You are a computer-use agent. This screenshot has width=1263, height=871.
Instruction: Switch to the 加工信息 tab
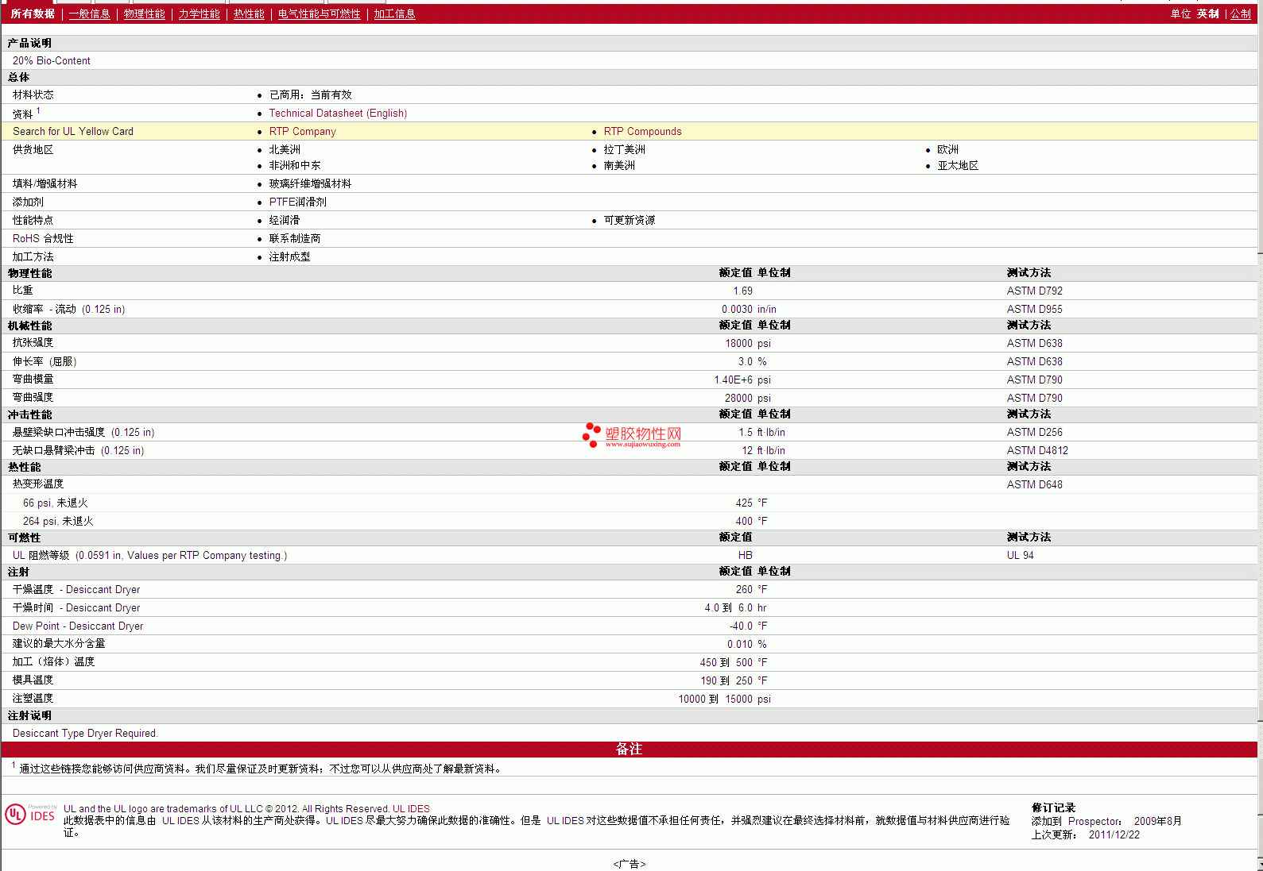click(395, 13)
